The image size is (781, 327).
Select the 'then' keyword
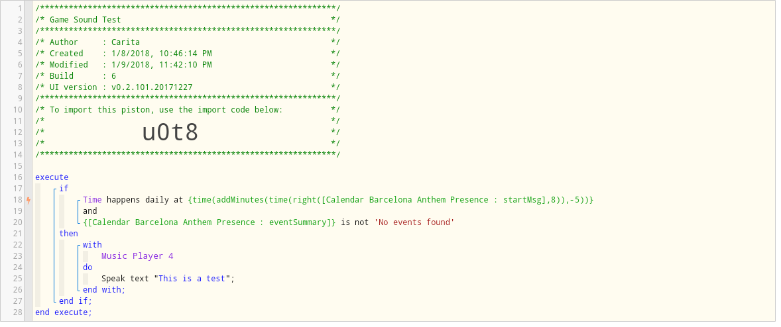[x=69, y=234]
